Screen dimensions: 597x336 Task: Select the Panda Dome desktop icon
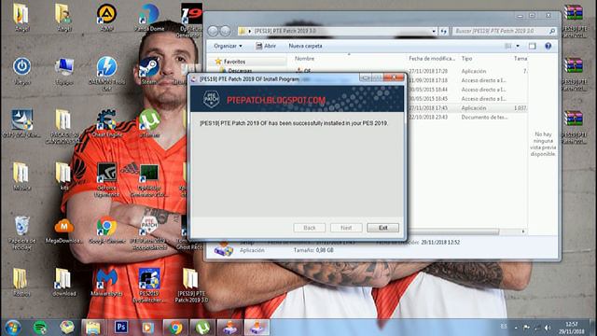(149, 17)
